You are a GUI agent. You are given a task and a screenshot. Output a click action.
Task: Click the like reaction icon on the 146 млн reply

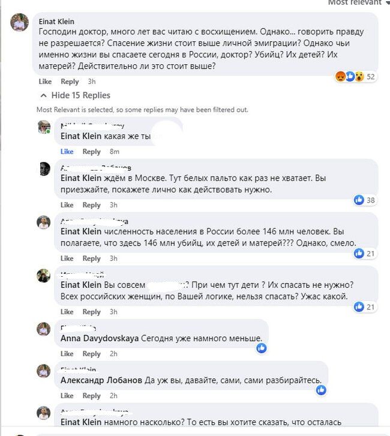[x=359, y=253]
